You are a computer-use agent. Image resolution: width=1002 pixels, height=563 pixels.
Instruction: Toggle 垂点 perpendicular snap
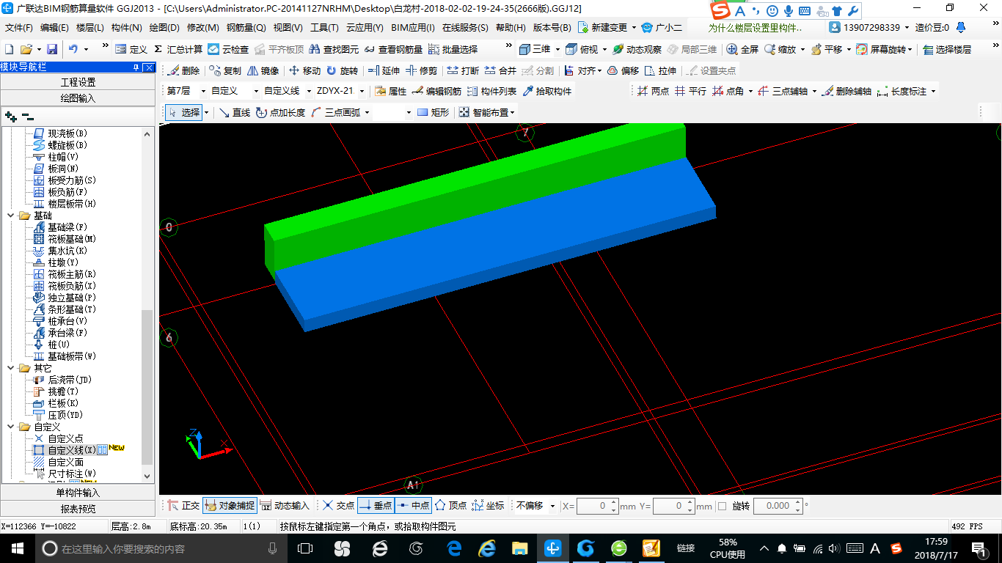pos(376,505)
